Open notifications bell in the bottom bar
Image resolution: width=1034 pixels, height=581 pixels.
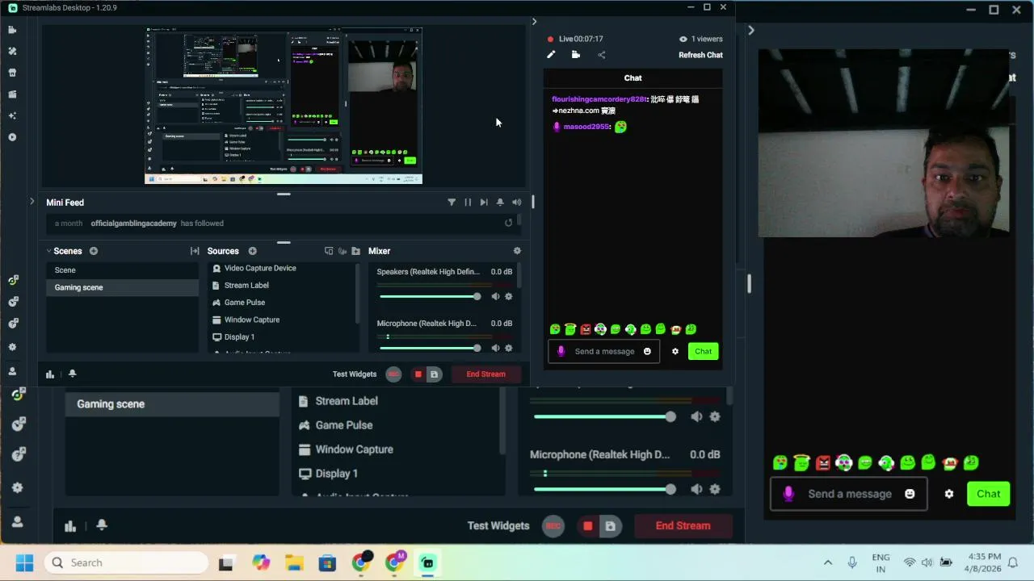pos(72,374)
